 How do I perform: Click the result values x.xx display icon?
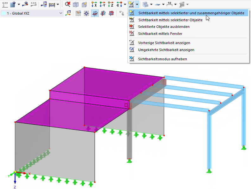click(x=5, y=4)
